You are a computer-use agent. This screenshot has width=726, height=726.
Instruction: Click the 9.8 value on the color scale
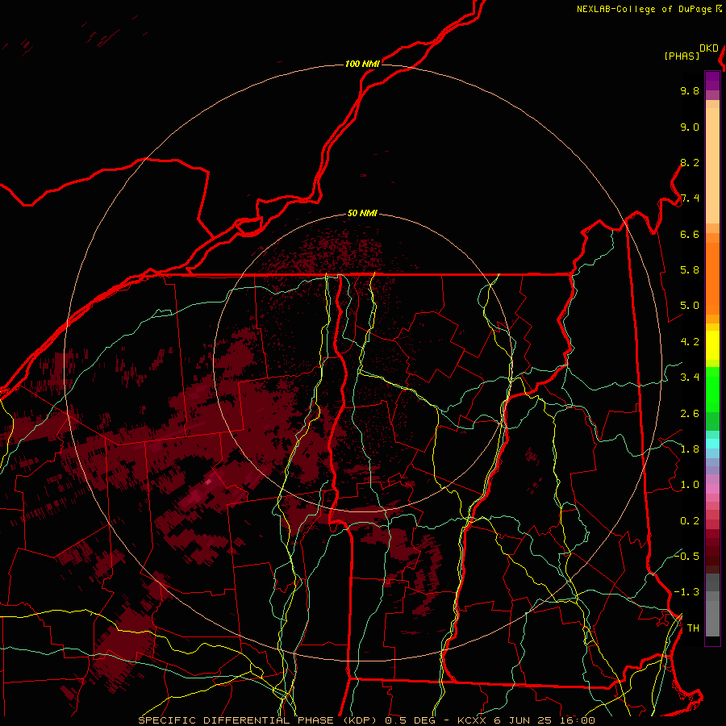tap(690, 90)
